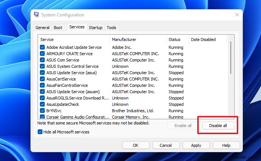
Task: Sort by the Service column header
Action: (74, 40)
